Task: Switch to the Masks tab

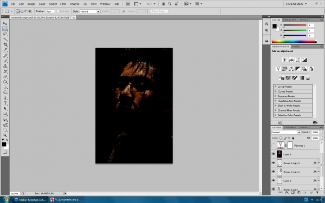Action: 296,47
